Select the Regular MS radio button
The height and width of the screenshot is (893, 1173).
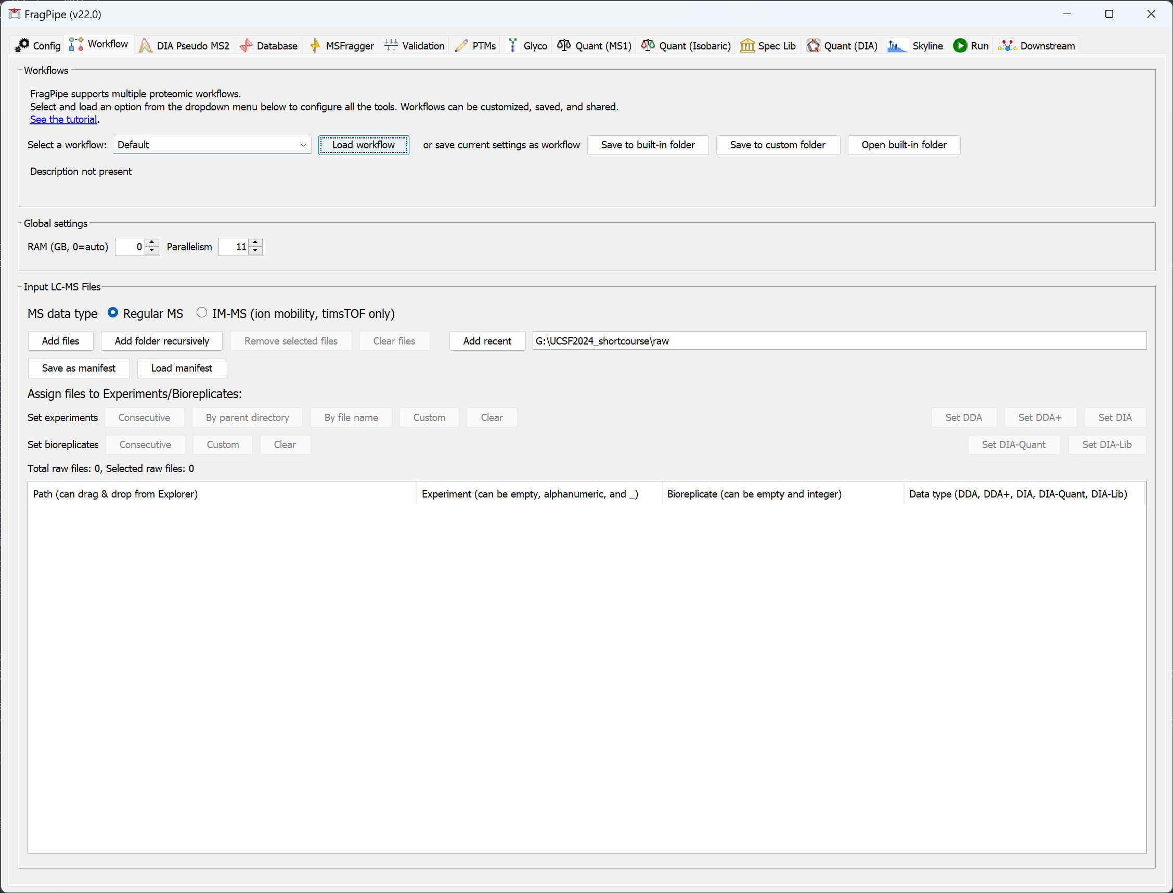pyautogui.click(x=113, y=313)
